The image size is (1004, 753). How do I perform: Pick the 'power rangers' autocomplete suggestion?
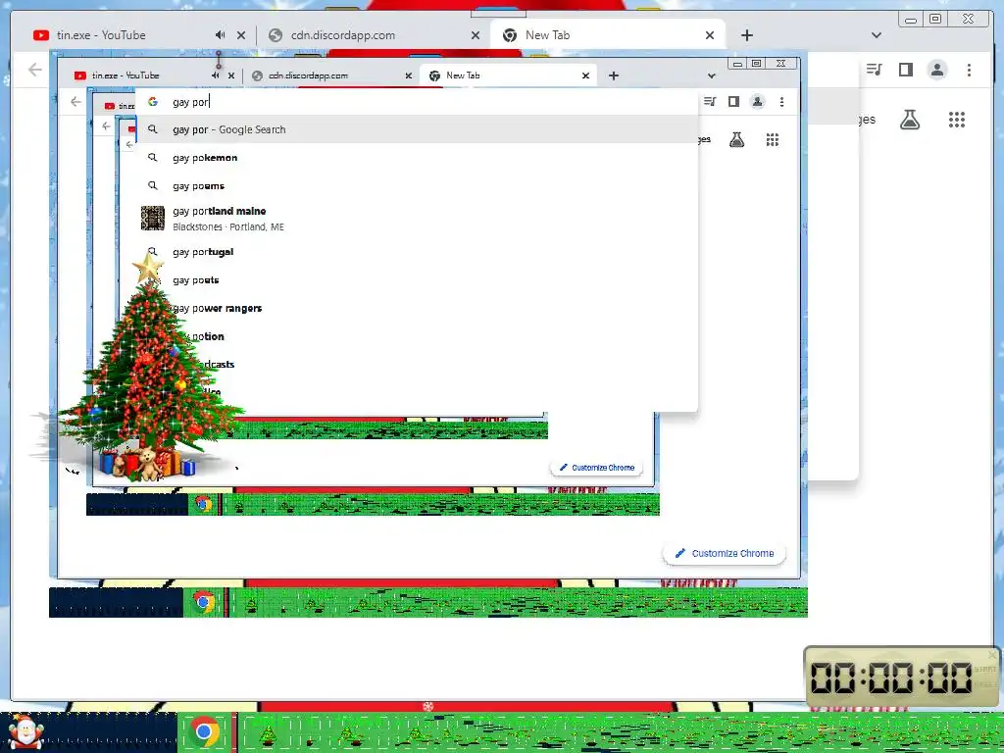416,308
